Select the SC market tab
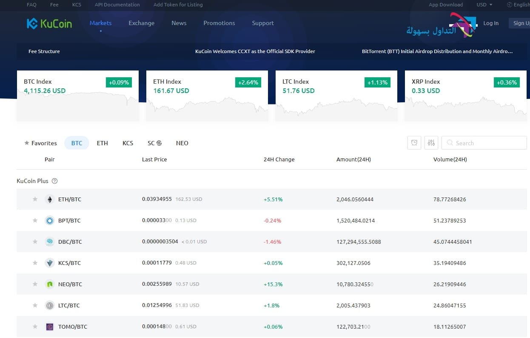This screenshot has height=338, width=530. 154,143
